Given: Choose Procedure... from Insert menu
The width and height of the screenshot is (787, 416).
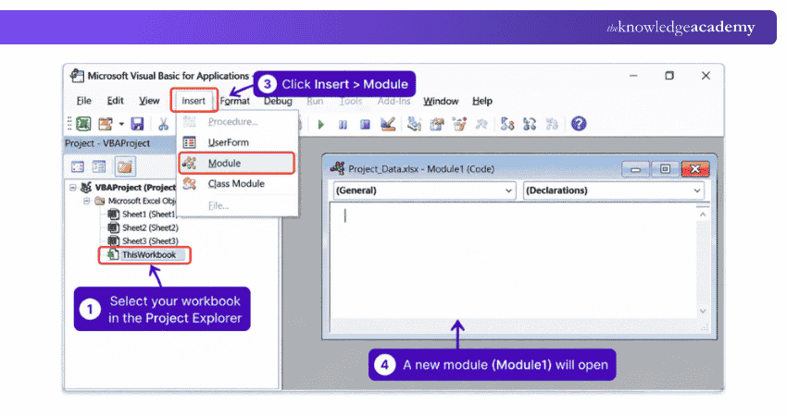Looking at the screenshot, I should tap(237, 122).
